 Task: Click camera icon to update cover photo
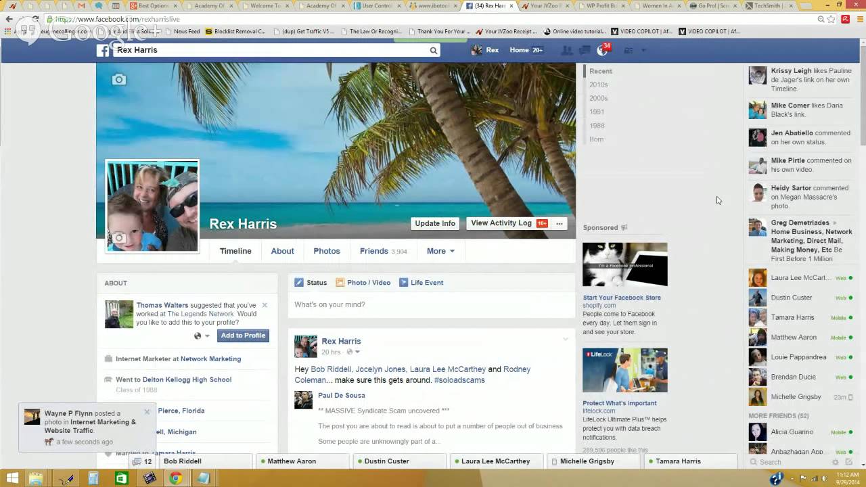(119, 80)
